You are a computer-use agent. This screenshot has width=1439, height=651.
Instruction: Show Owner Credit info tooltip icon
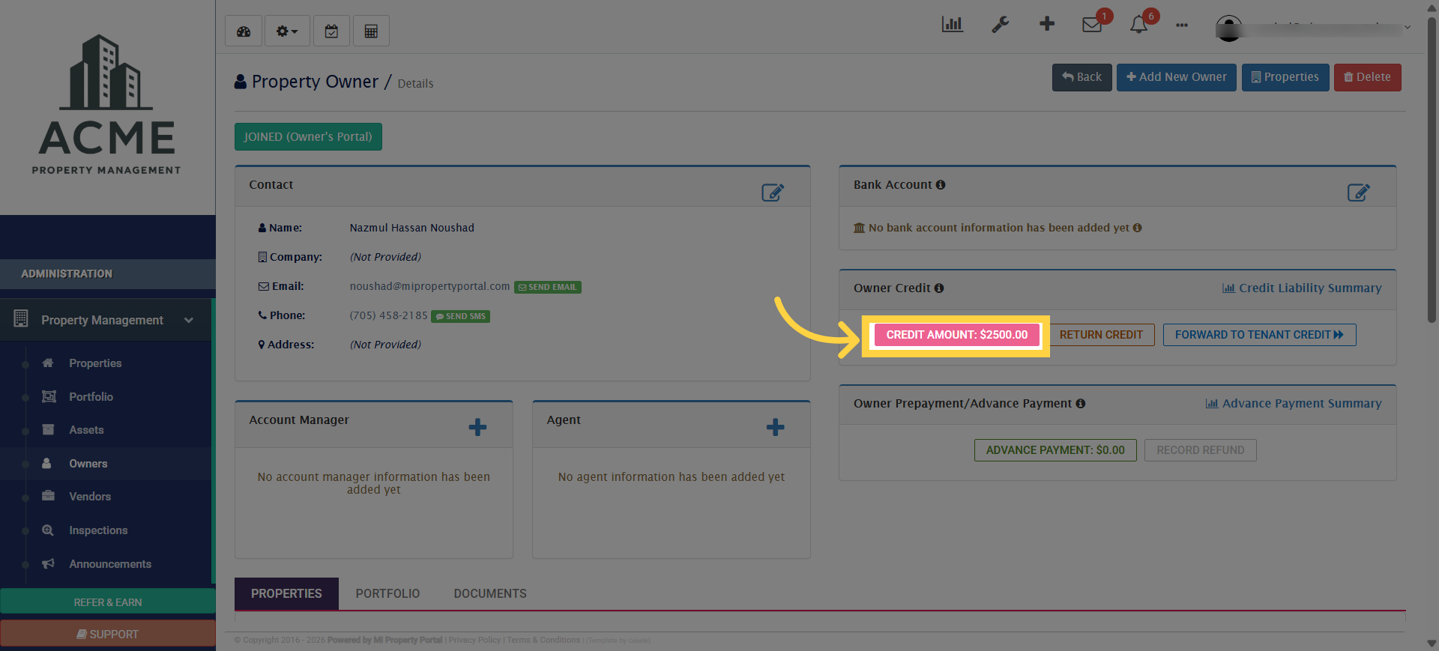[939, 288]
